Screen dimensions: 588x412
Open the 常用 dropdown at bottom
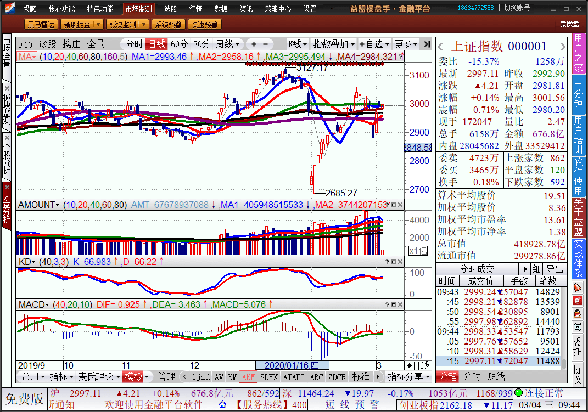[33, 376]
